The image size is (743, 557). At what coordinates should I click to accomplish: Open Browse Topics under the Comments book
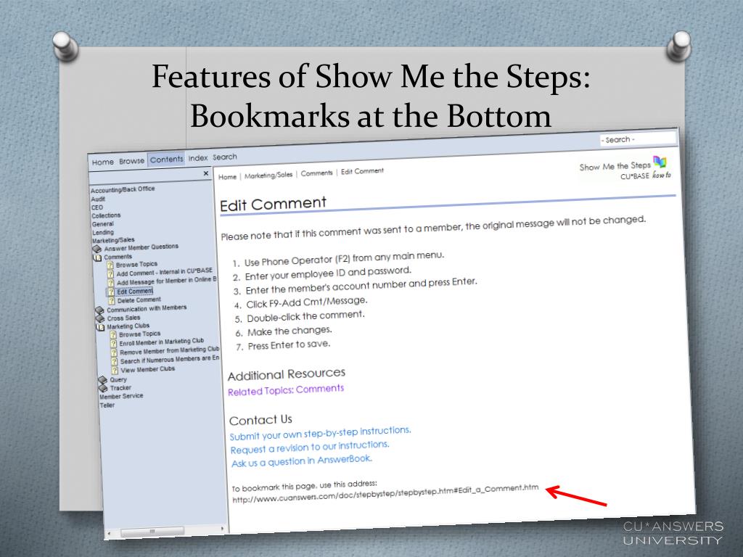coord(136,264)
